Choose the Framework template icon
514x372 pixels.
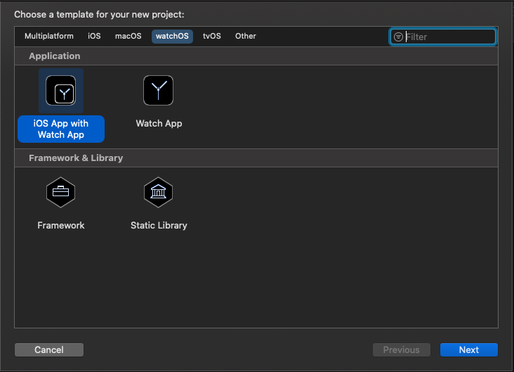pyautogui.click(x=60, y=193)
